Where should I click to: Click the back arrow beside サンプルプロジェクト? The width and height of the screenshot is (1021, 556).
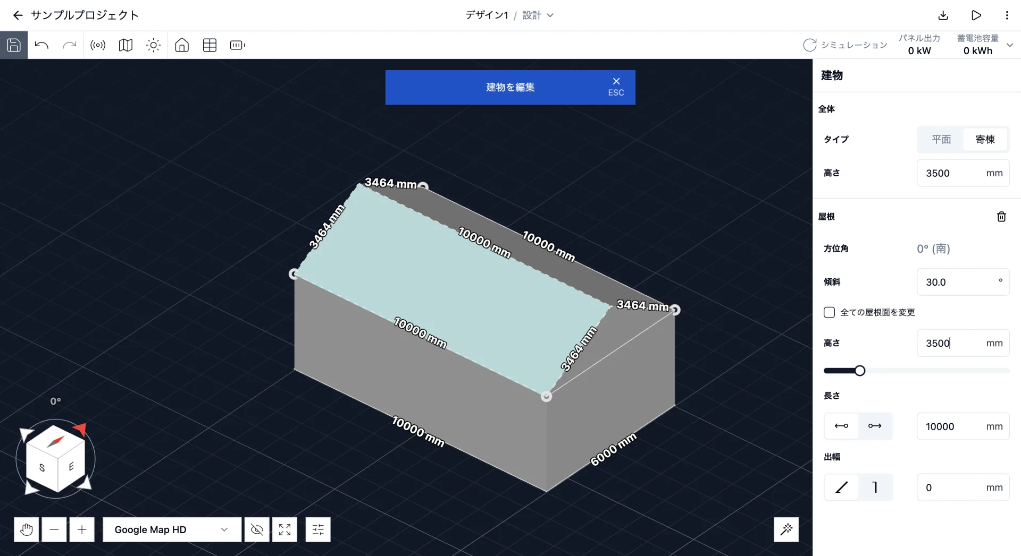point(18,15)
